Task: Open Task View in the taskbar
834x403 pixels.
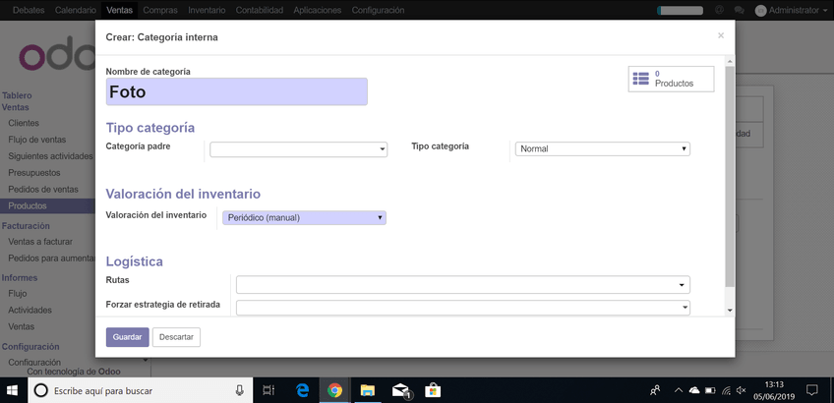Action: [268, 390]
